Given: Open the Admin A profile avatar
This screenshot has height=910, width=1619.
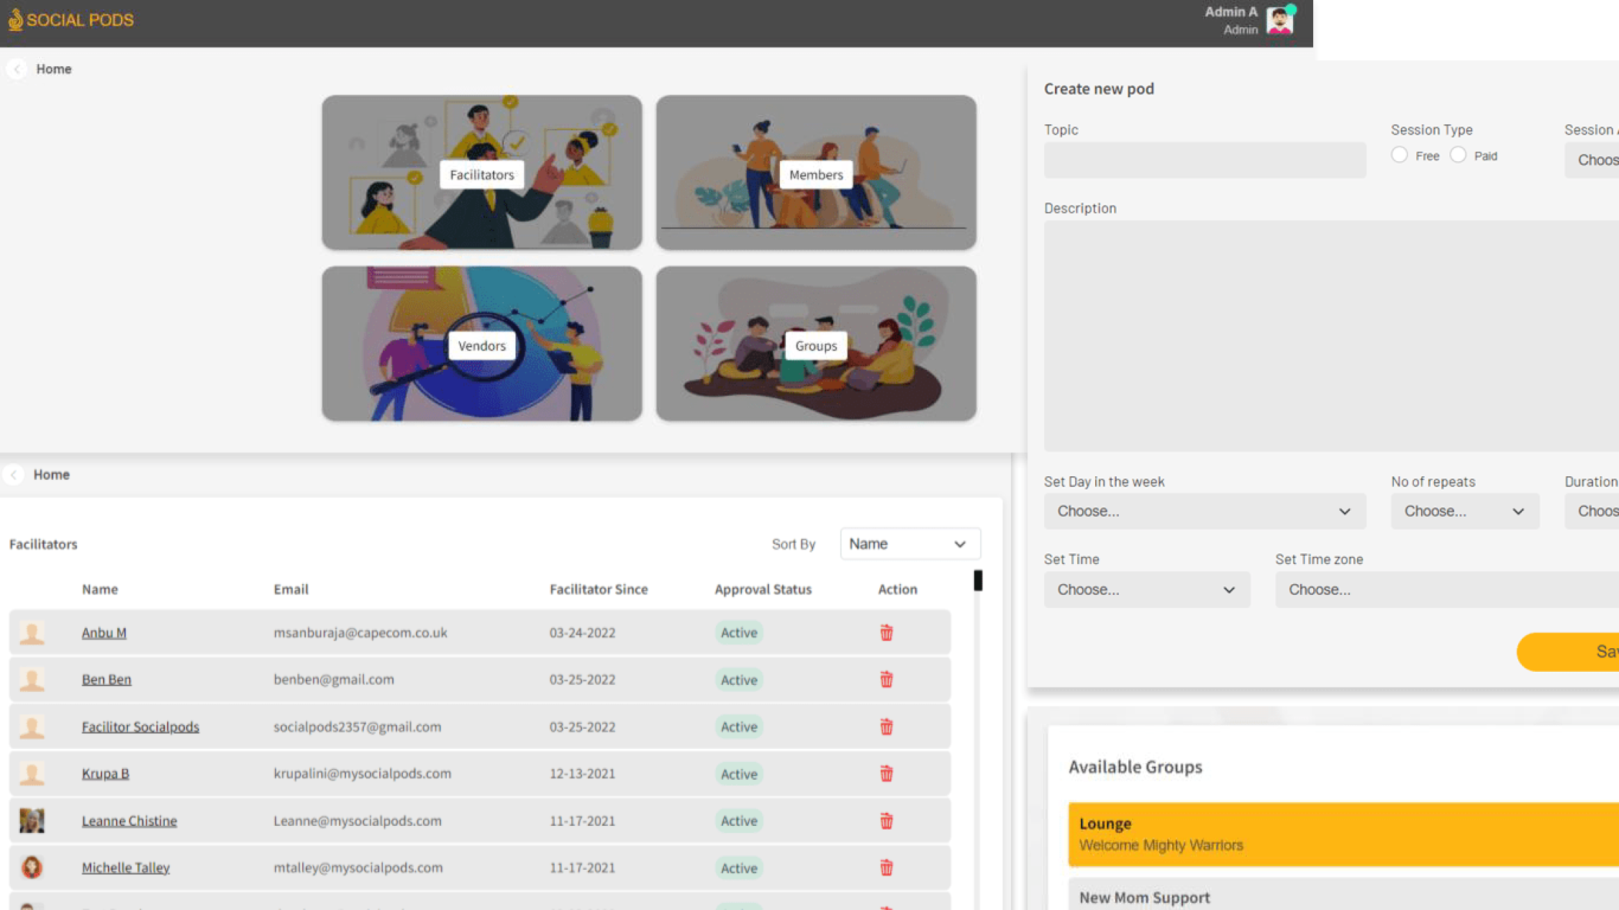Looking at the screenshot, I should pos(1279,20).
